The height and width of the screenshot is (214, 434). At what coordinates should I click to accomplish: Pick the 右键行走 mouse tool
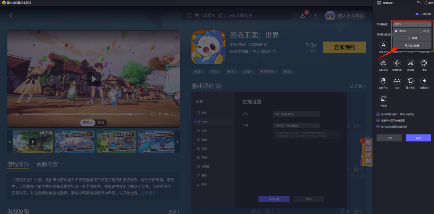tap(383, 81)
